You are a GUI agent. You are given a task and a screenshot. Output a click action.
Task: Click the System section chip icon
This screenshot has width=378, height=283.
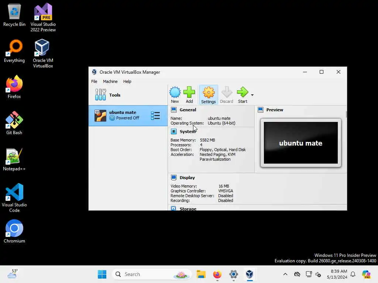click(x=174, y=132)
